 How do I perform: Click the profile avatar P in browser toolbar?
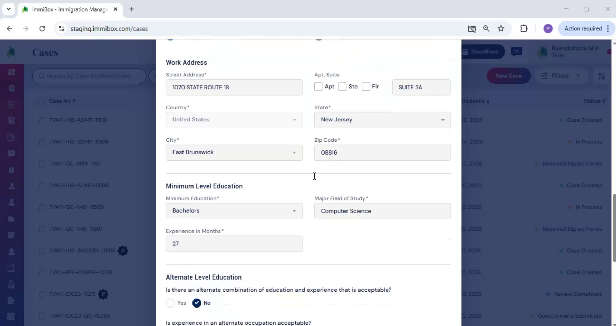tap(548, 28)
